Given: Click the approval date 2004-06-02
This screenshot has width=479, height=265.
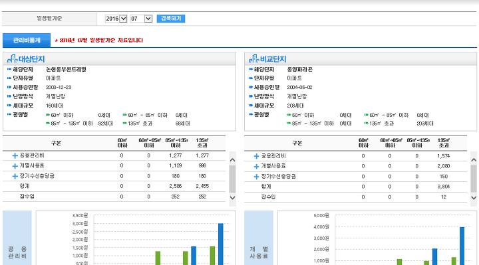Looking at the screenshot, I should [299, 87].
